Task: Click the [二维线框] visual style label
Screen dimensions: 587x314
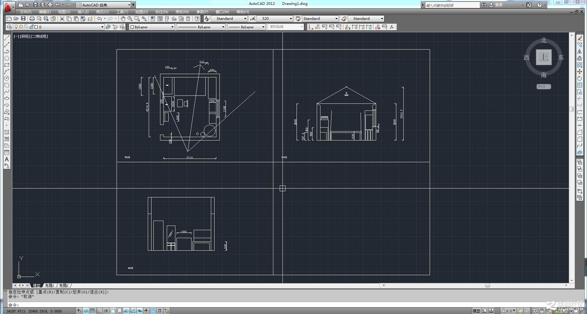Action: pyautogui.click(x=39, y=36)
